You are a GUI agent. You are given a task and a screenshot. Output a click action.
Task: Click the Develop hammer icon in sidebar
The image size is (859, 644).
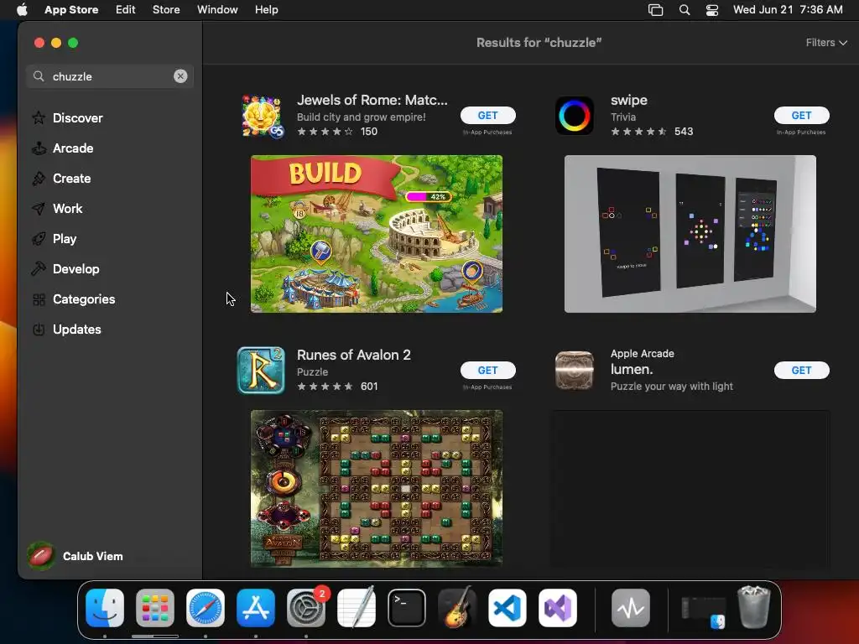point(39,268)
